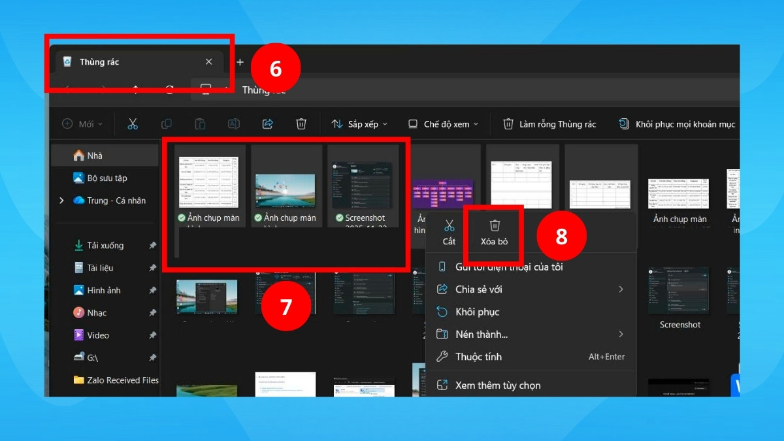Choose Xóa bỏ in the context menu
Image resolution: width=784 pixels, height=441 pixels.
pos(495,232)
